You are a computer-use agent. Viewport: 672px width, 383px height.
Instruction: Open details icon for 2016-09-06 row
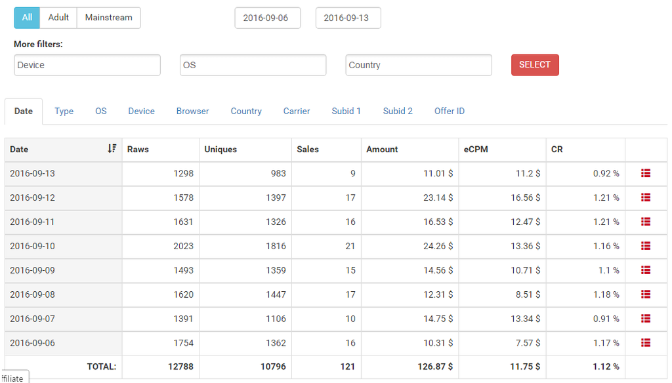point(646,343)
